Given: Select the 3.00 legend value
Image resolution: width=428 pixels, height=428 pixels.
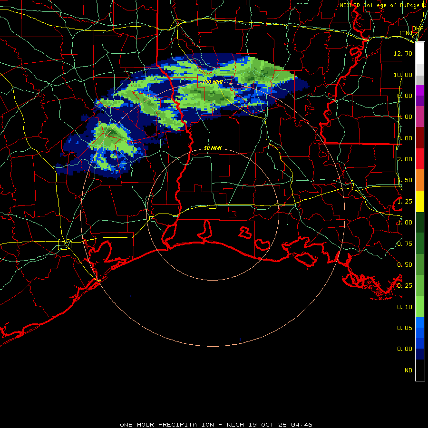Looking at the screenshot, I should tap(405, 138).
